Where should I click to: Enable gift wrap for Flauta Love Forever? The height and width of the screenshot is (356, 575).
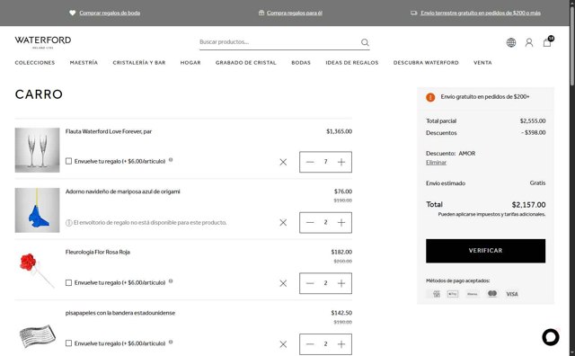pyautogui.click(x=68, y=161)
